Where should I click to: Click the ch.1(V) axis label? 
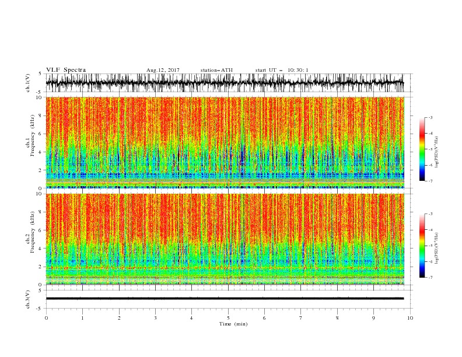click(28, 83)
